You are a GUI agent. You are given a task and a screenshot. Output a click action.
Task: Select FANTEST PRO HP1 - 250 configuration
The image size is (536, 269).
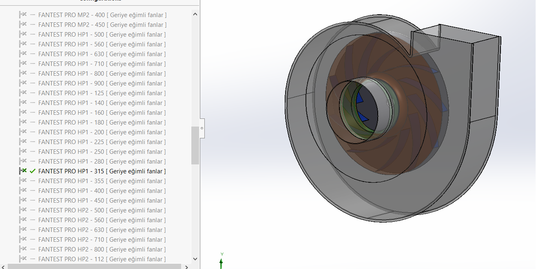tap(102, 152)
